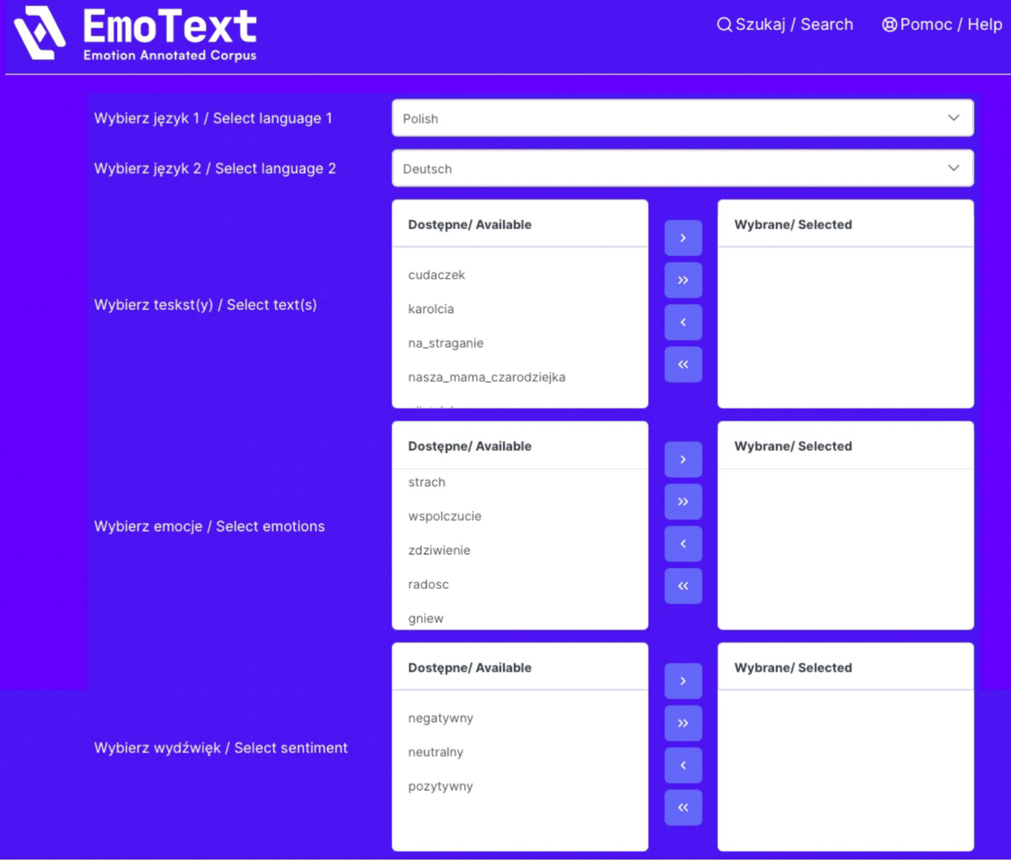Viewport: 1011px width, 862px height.
Task: Remove all sentiments with double left arrow
Action: [682, 807]
